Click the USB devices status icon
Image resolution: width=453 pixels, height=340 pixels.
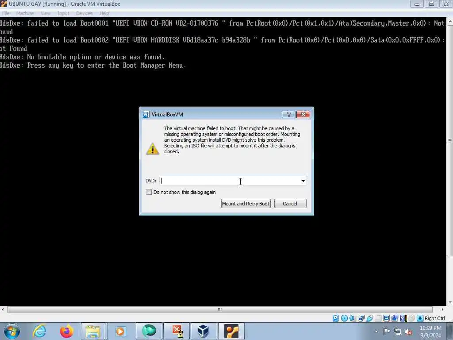click(370, 318)
